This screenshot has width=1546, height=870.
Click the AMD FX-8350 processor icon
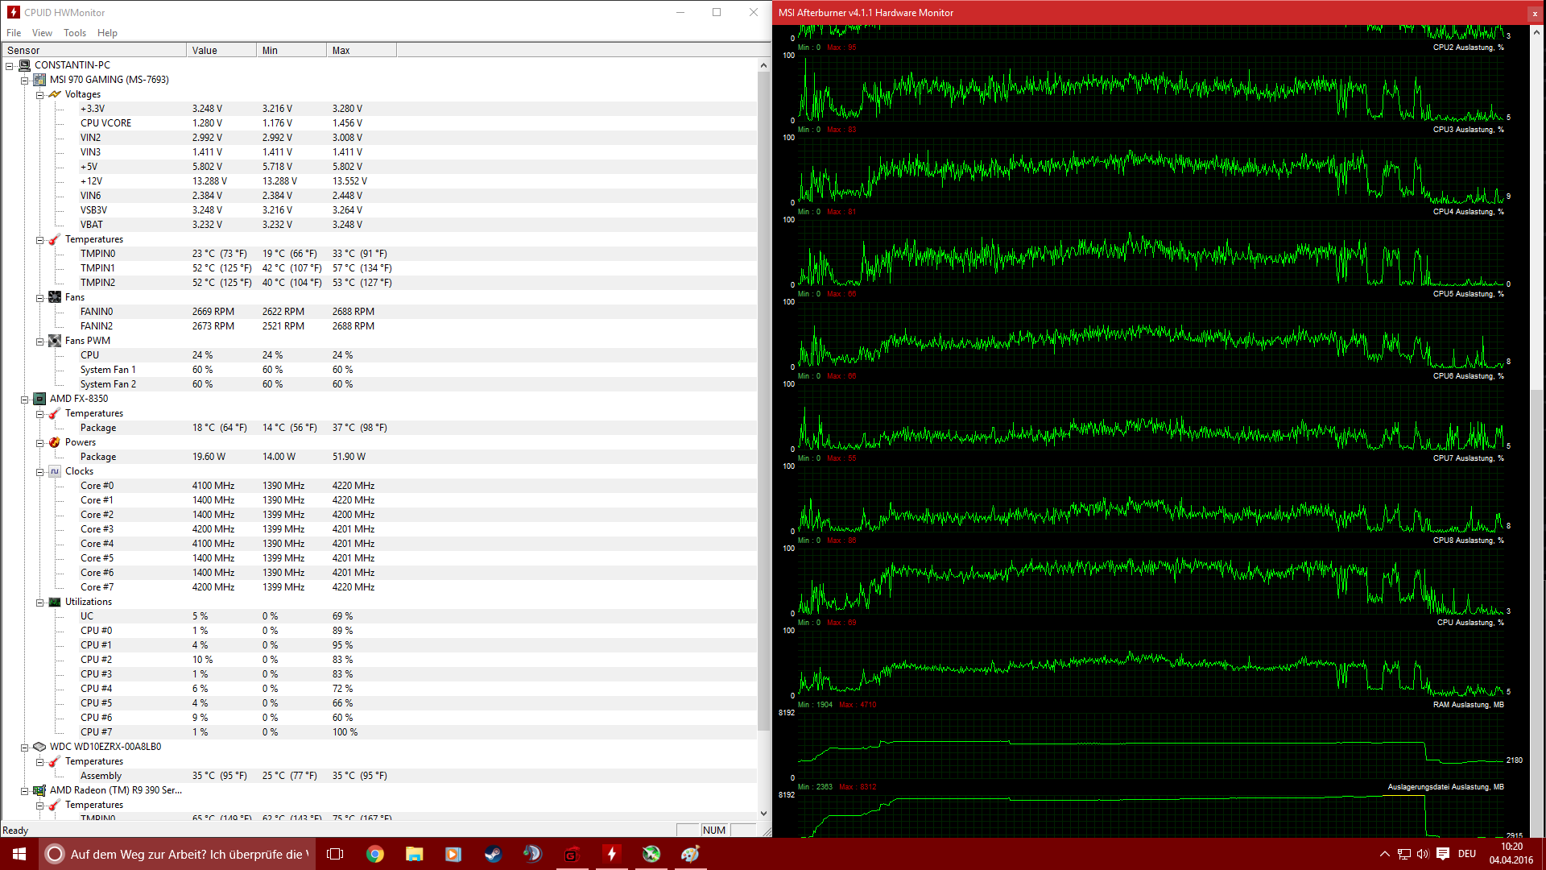pyautogui.click(x=39, y=399)
